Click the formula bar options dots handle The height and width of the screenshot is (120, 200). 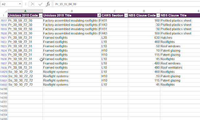point(25,4)
